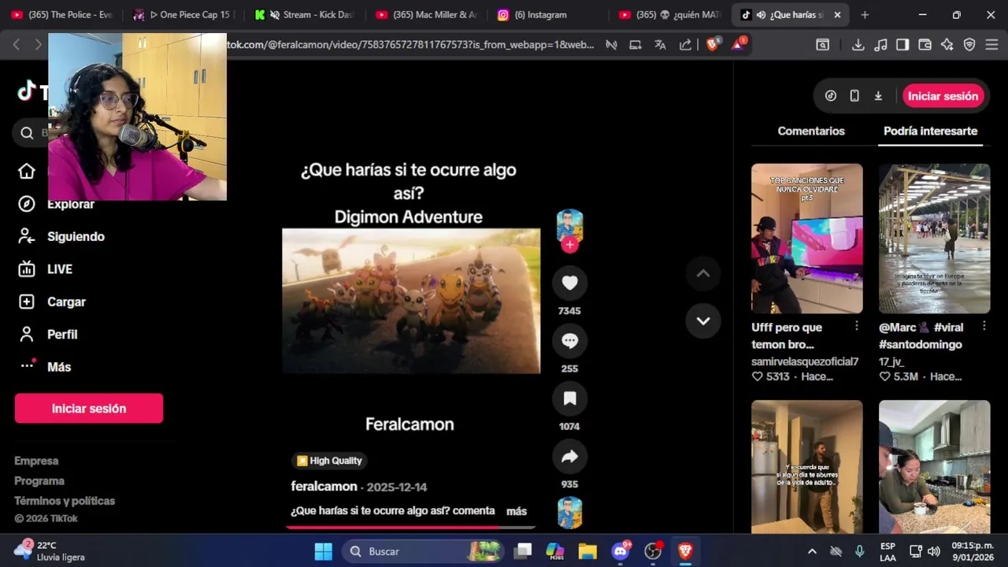Show hidden system tray icons
Screen dimensions: 1008x567
812,551
